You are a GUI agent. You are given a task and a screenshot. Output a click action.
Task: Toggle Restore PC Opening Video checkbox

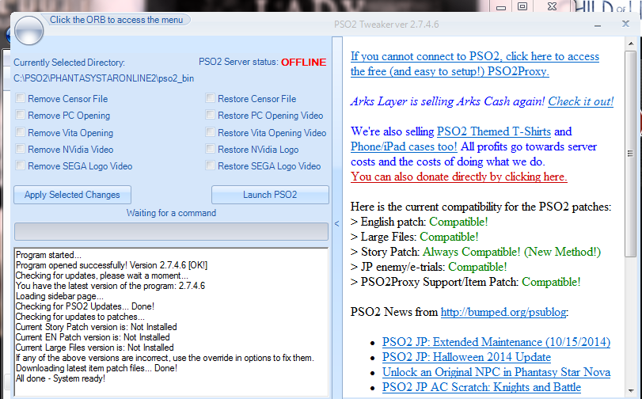click(x=210, y=115)
